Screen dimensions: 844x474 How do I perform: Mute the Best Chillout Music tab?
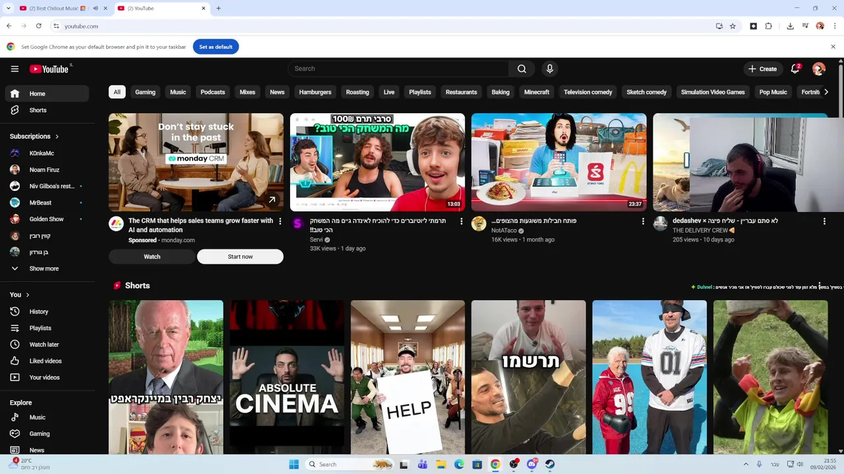coord(96,9)
